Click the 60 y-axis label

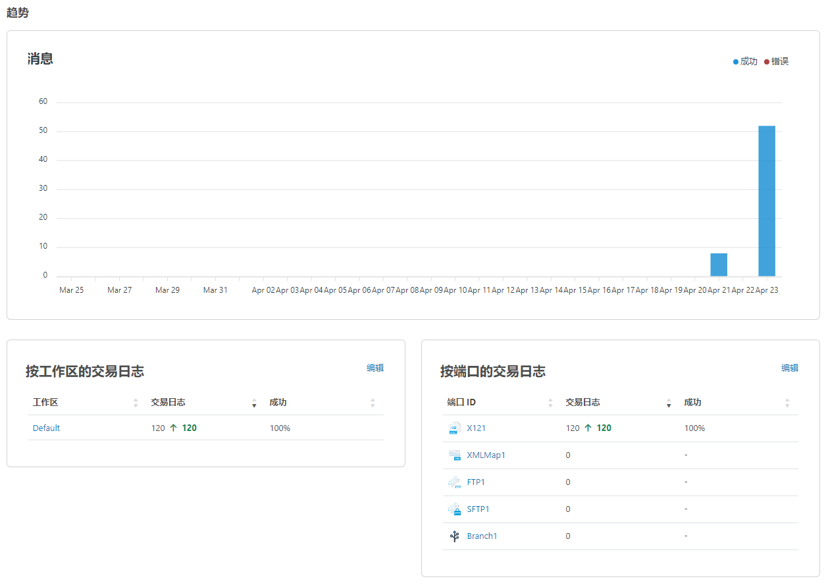pyautogui.click(x=43, y=102)
